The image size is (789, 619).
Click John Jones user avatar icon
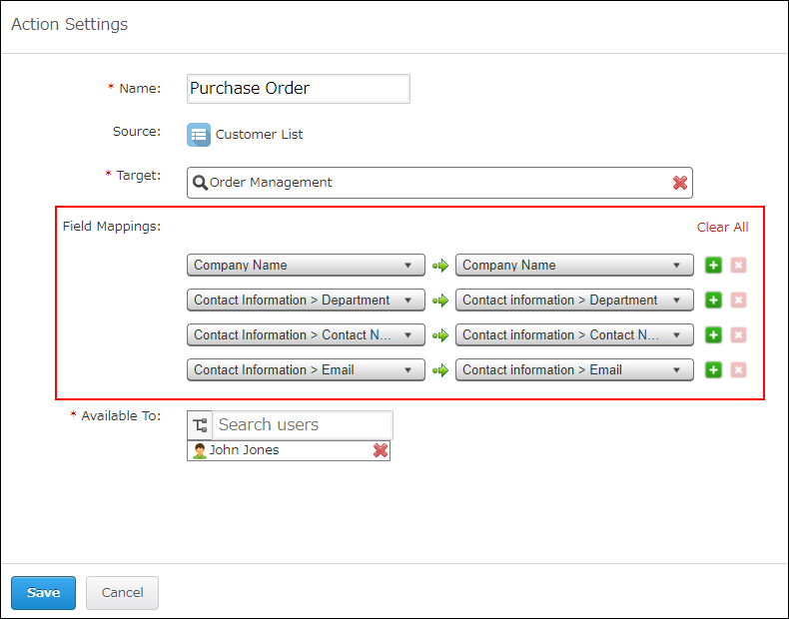(200, 450)
